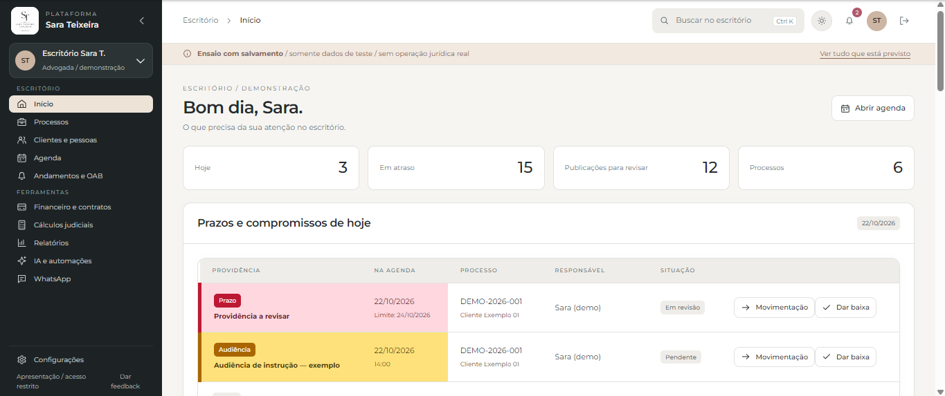The width and height of the screenshot is (945, 396).
Task: Click the red Prazo tag
Action: coord(227,301)
